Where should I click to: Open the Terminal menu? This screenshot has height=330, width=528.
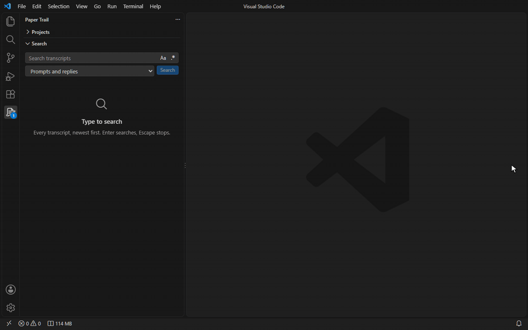click(133, 6)
